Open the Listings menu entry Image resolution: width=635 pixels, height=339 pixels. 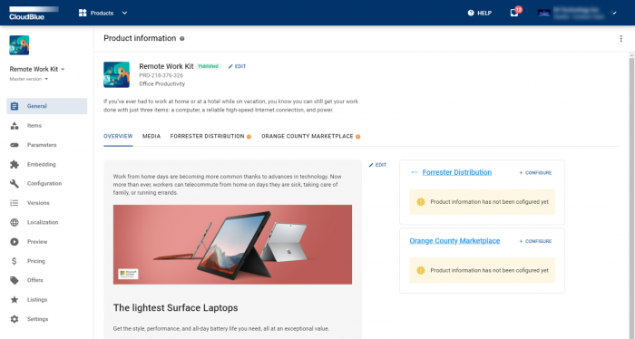(x=47, y=300)
